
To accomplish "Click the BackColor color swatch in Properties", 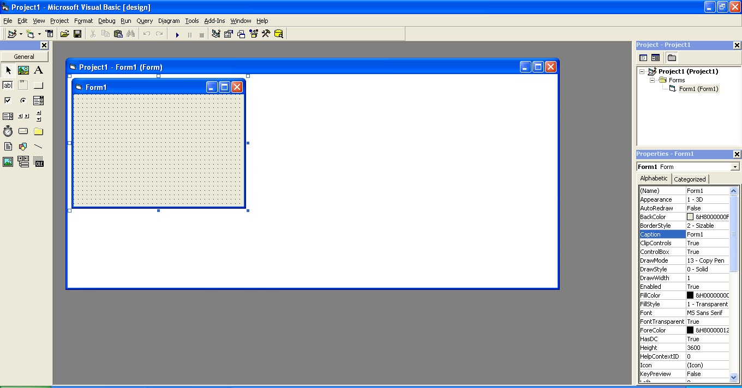I will [691, 216].
